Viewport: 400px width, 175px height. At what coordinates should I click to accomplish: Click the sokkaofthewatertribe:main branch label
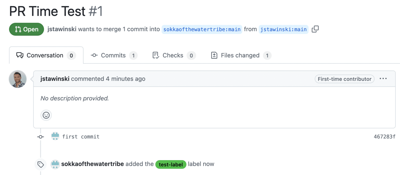tap(202, 29)
